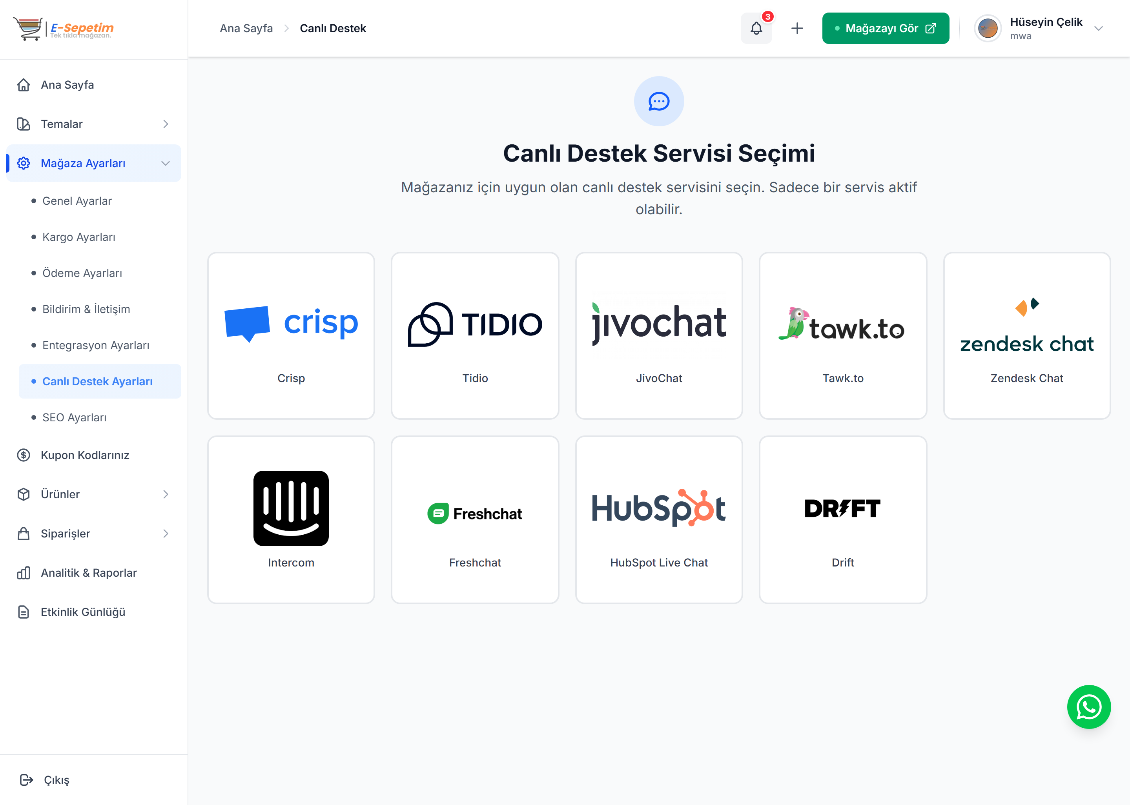
Task: Open Kargo Ayarları settings
Action: (x=79, y=237)
